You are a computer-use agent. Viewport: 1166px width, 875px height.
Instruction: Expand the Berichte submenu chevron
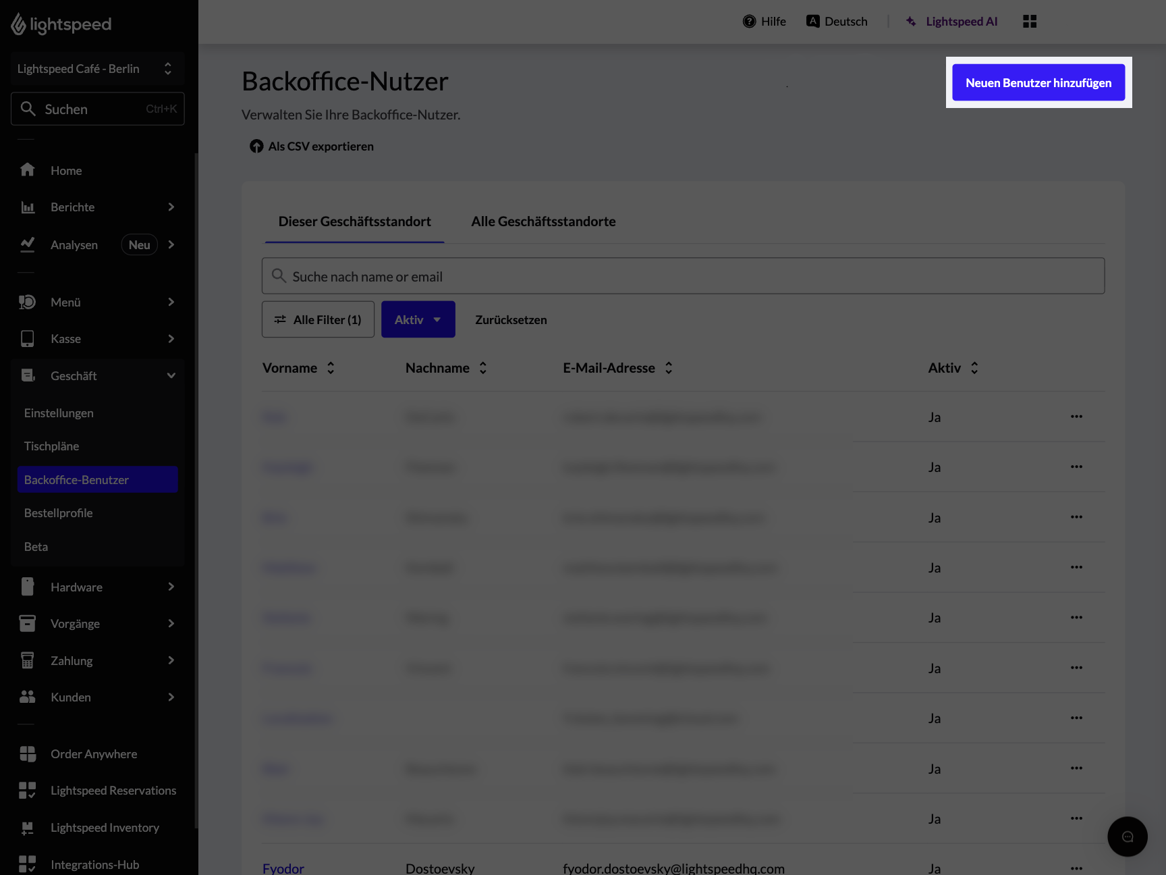171,207
